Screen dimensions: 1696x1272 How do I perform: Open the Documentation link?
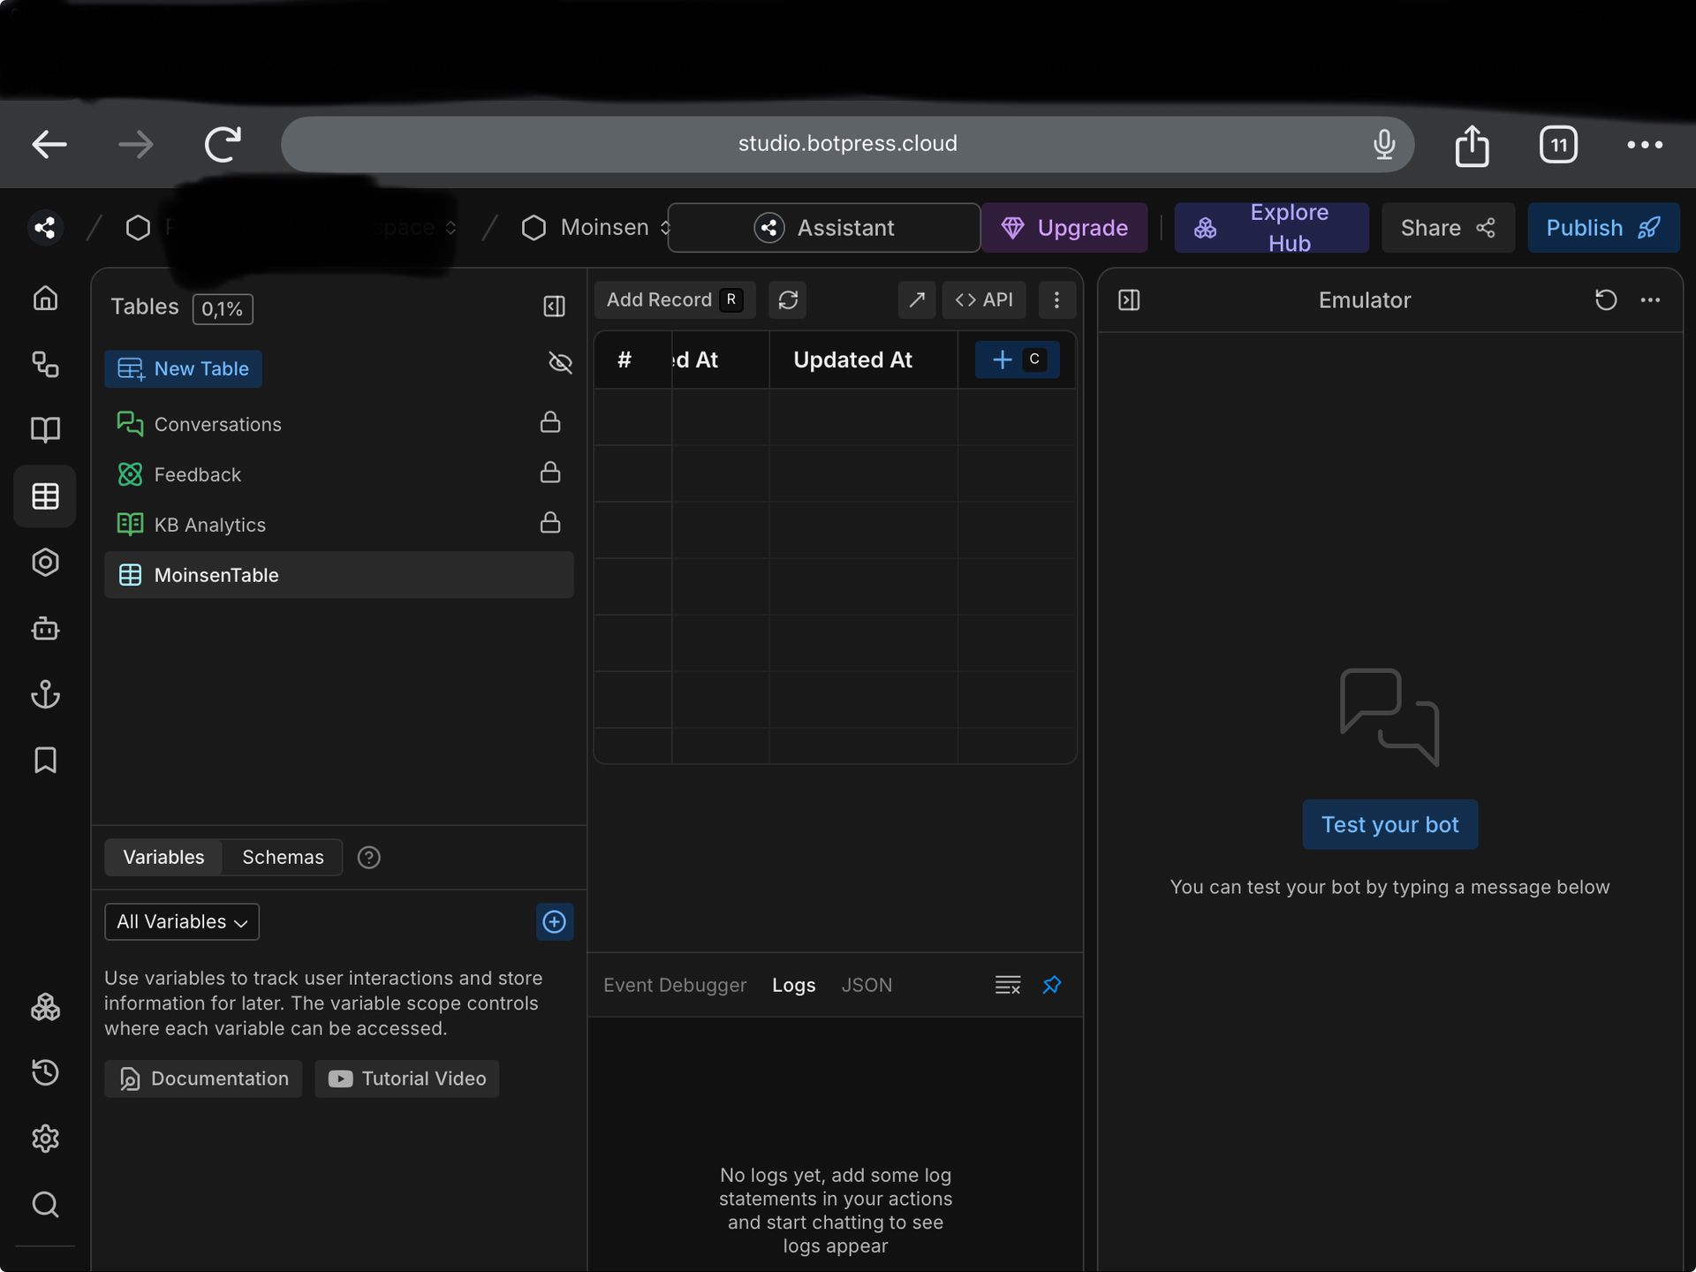point(203,1079)
